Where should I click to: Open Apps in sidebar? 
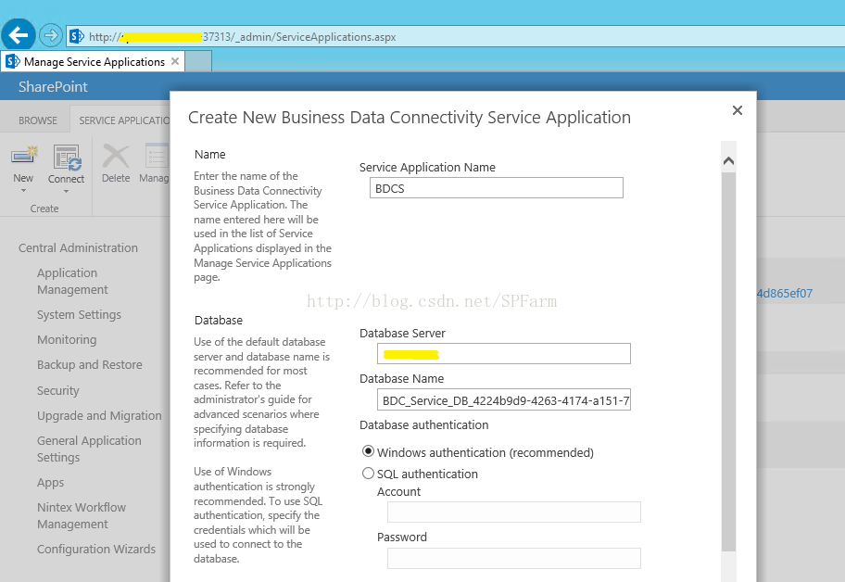coord(51,482)
